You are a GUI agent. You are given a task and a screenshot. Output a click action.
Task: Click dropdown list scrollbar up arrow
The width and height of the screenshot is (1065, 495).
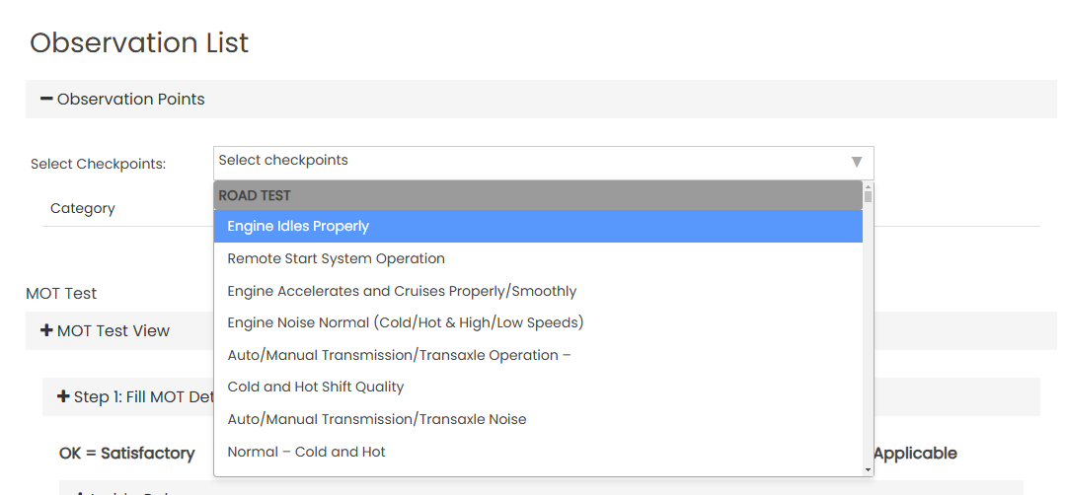[868, 185]
